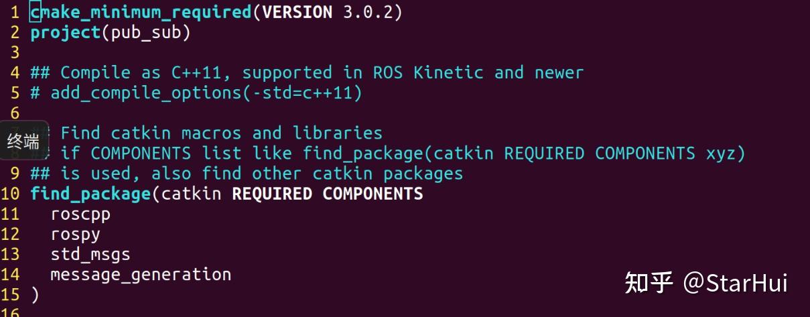This screenshot has width=810, height=317.
Task: Click the COMPONENTS keyword on line 10
Action: pyautogui.click(x=373, y=194)
